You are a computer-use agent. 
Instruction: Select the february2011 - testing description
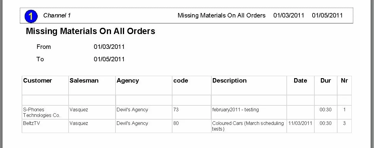[x=235, y=110]
